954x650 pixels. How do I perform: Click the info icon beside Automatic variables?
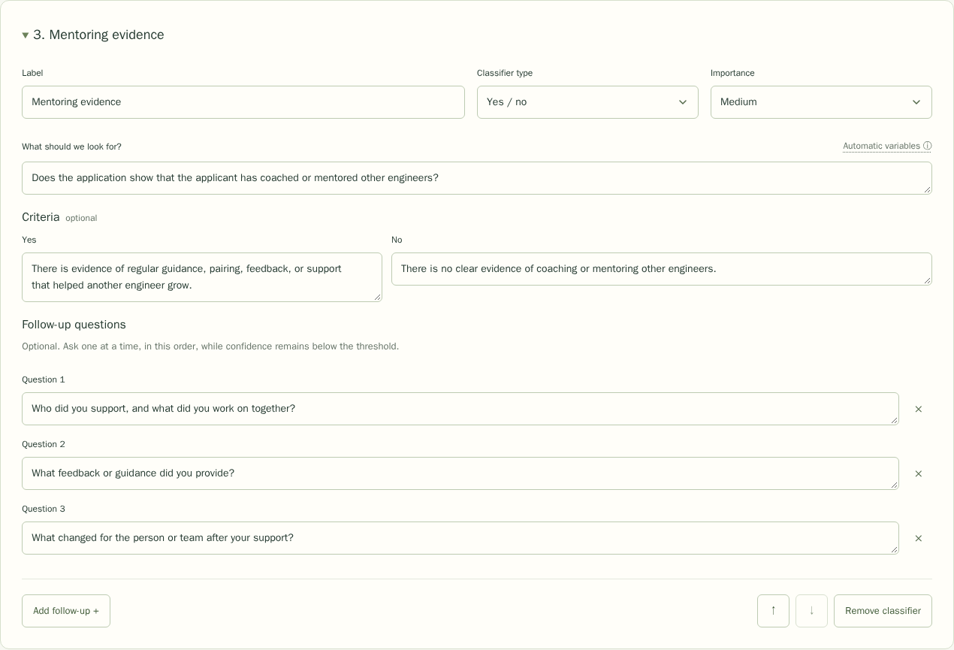point(928,146)
